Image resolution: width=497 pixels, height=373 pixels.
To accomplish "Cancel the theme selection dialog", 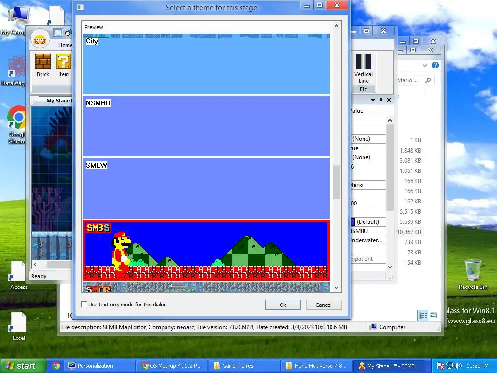I will point(323,305).
